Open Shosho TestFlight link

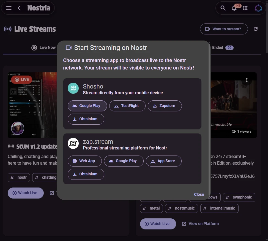pyautogui.click(x=127, y=106)
